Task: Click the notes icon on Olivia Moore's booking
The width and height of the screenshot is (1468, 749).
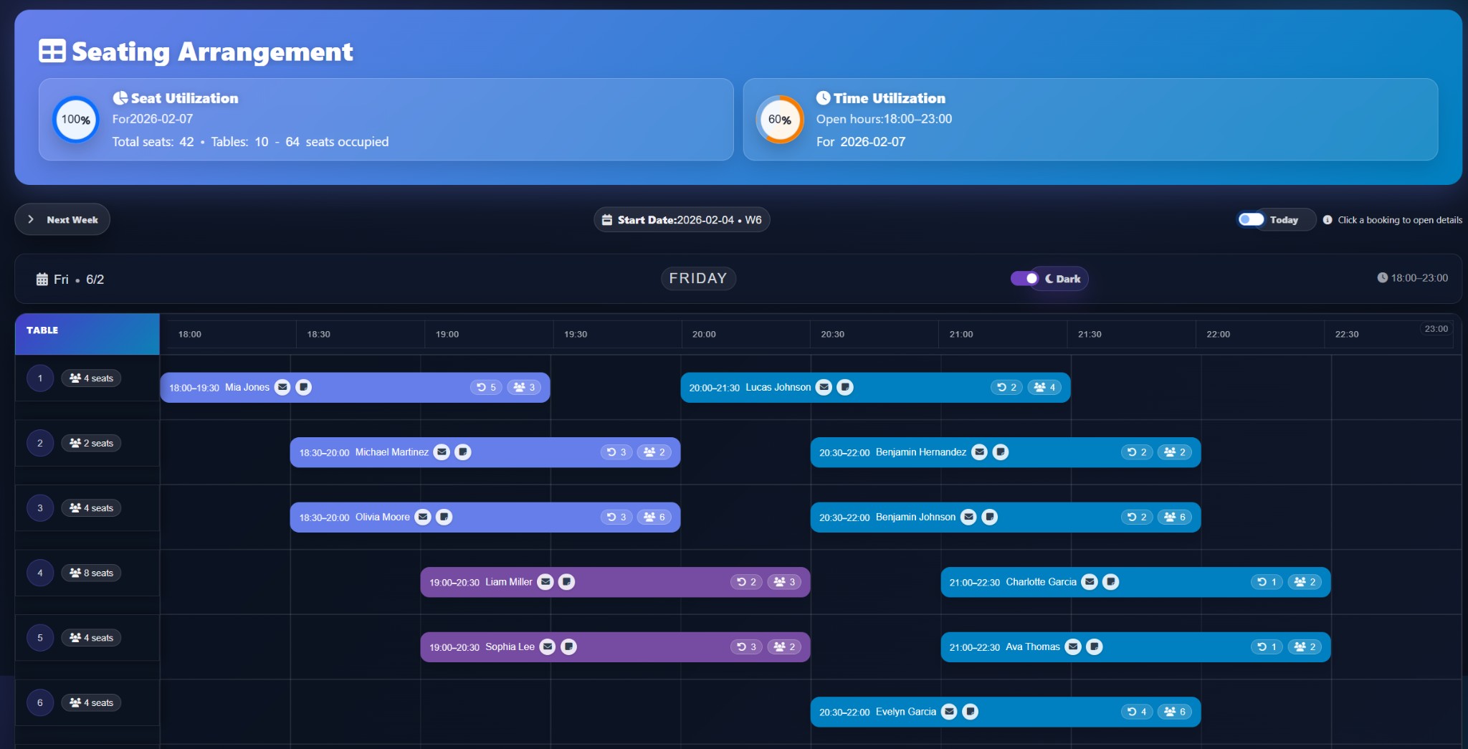Action: tap(444, 517)
